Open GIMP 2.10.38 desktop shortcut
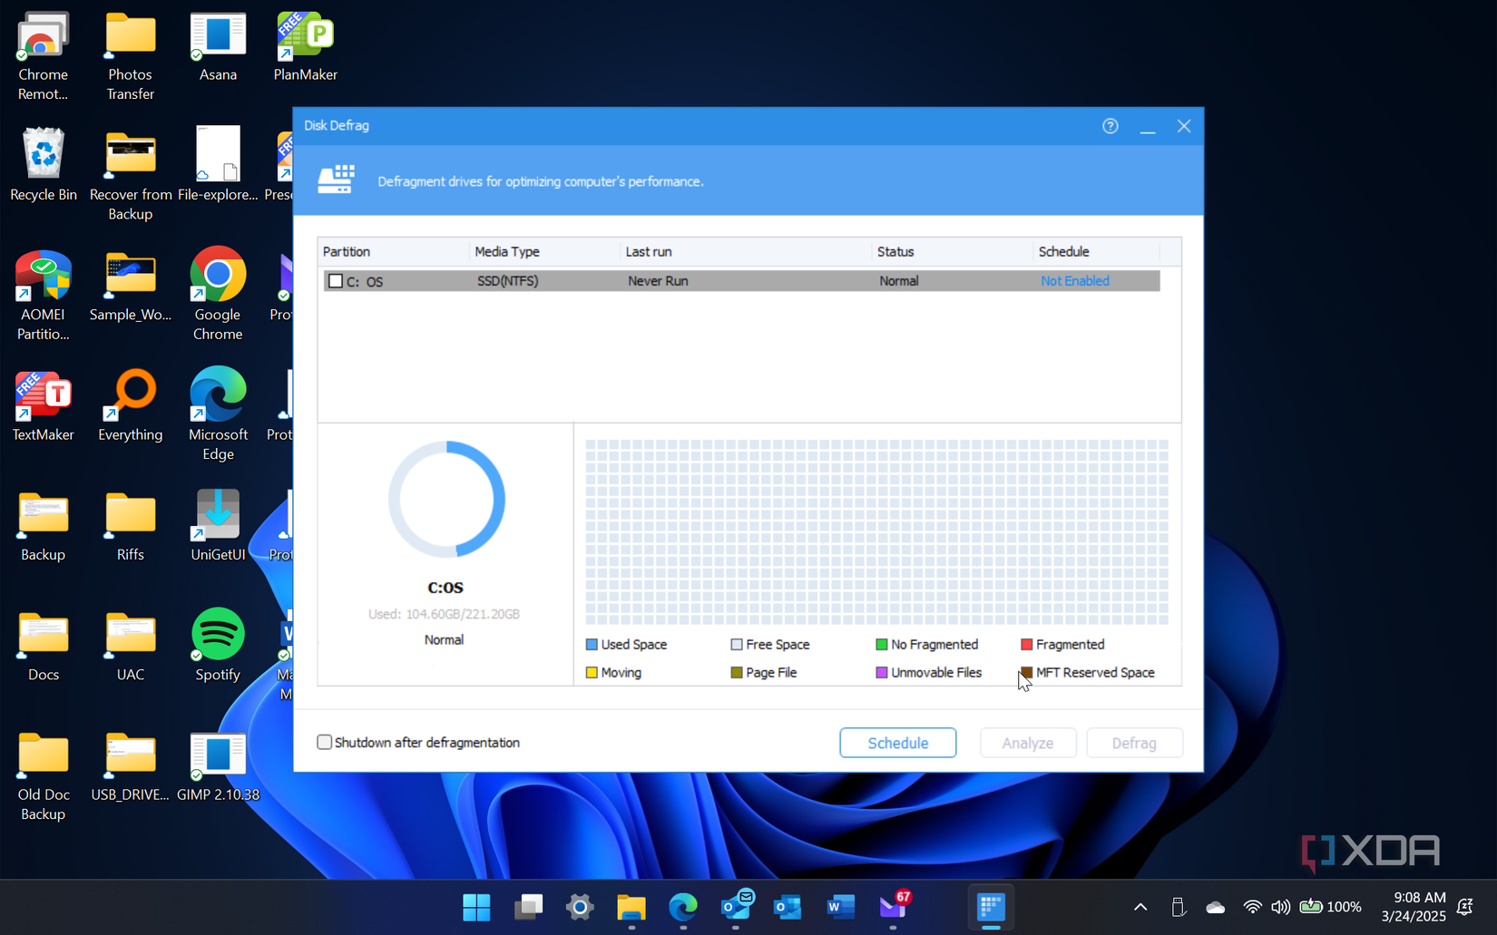Image resolution: width=1497 pixels, height=935 pixels. (218, 767)
